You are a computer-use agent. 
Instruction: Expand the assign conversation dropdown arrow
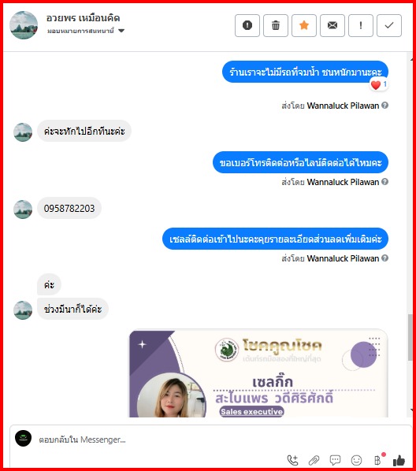click(121, 31)
